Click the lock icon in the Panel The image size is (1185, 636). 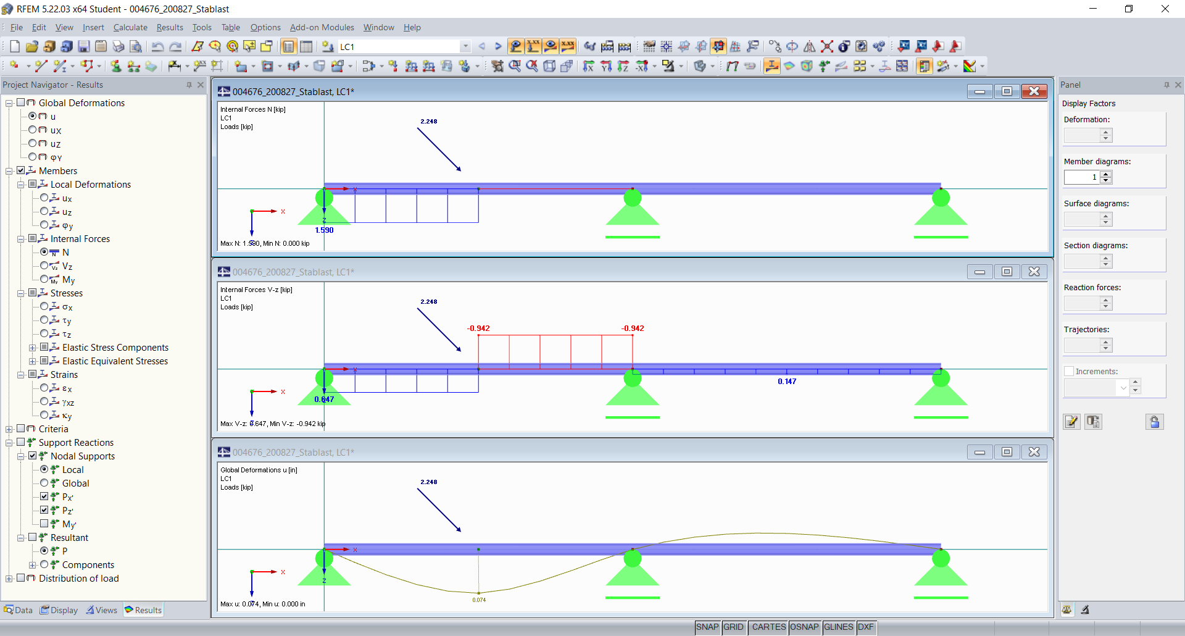pyautogui.click(x=1154, y=421)
